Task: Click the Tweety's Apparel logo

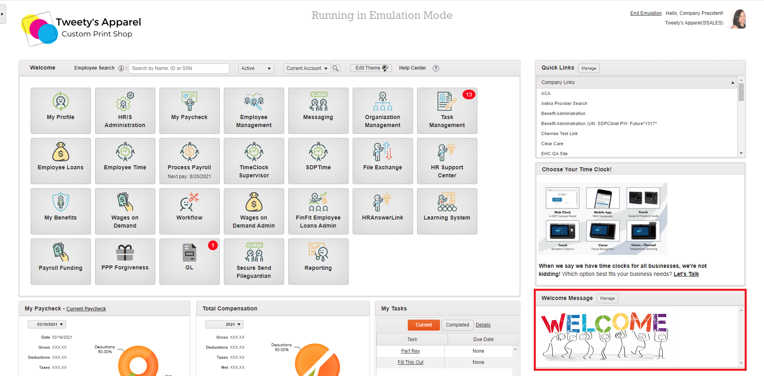Action: (81, 29)
